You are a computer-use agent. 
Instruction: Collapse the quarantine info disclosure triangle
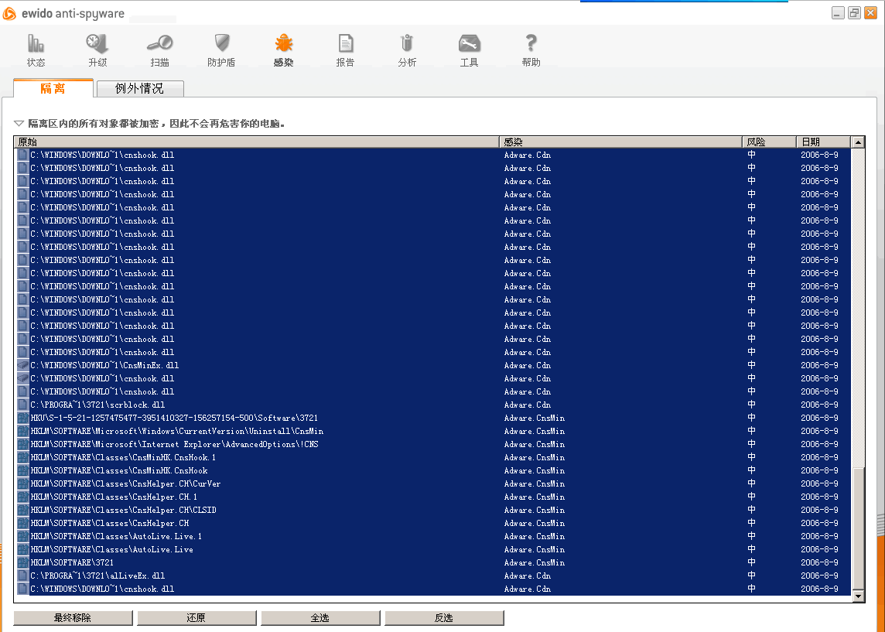(19, 123)
